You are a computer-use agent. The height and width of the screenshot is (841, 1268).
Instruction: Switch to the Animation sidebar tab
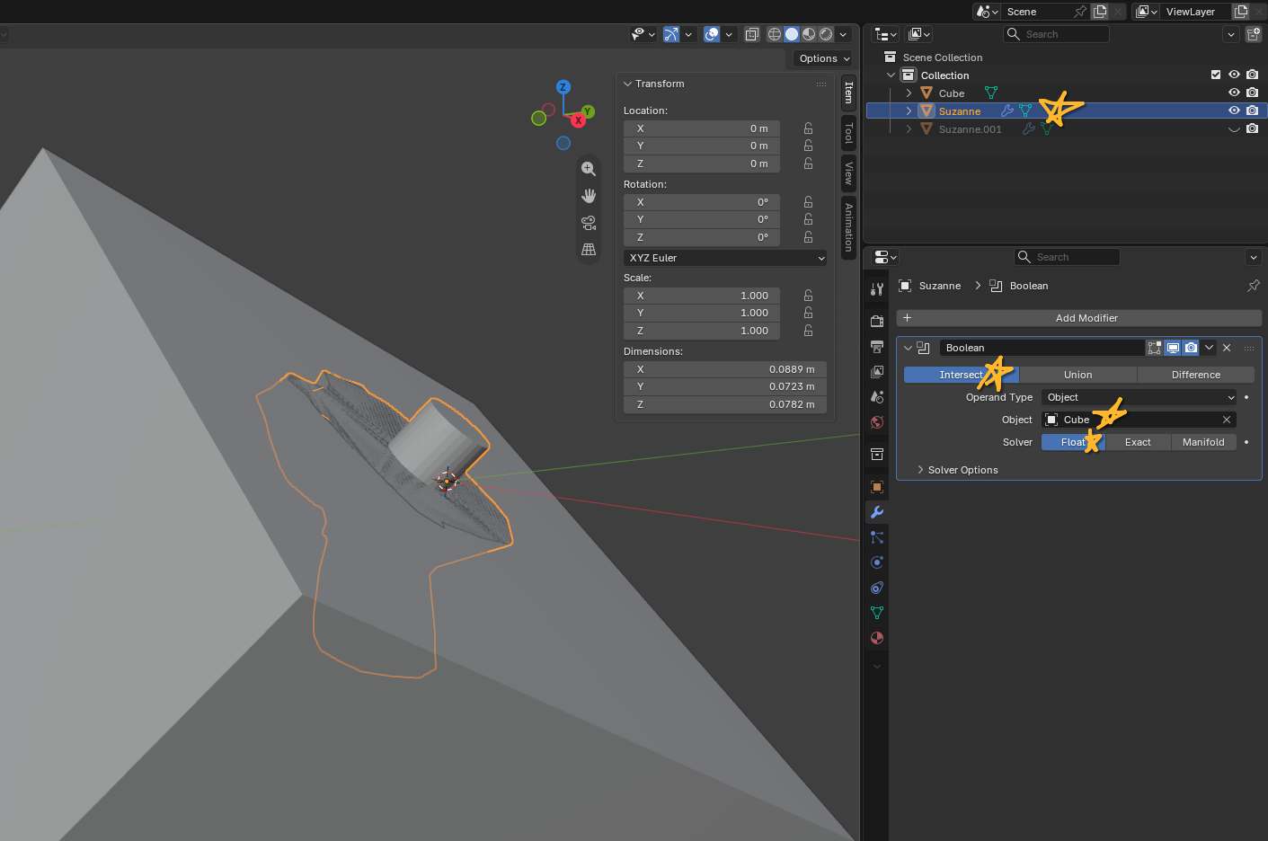click(x=848, y=227)
